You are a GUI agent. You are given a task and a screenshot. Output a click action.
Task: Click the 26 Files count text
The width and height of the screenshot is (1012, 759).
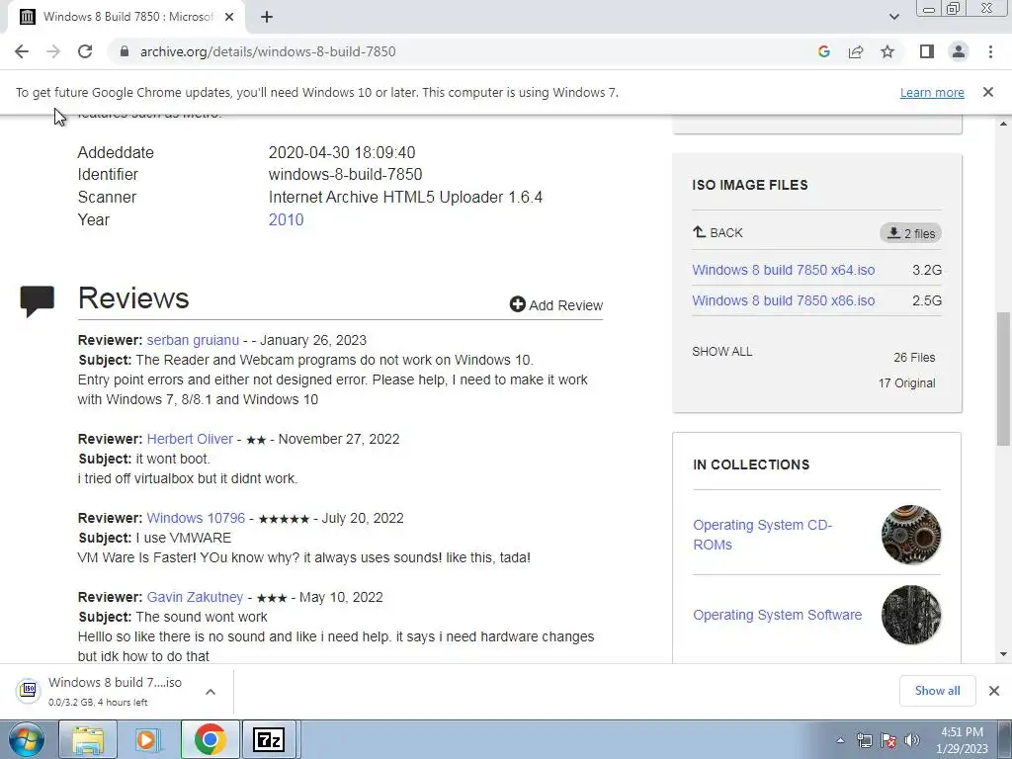(914, 358)
